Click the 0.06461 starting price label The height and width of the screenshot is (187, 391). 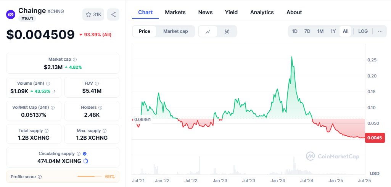coord(142,119)
